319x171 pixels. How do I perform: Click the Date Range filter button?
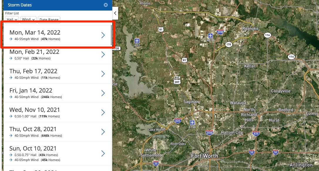[49, 20]
